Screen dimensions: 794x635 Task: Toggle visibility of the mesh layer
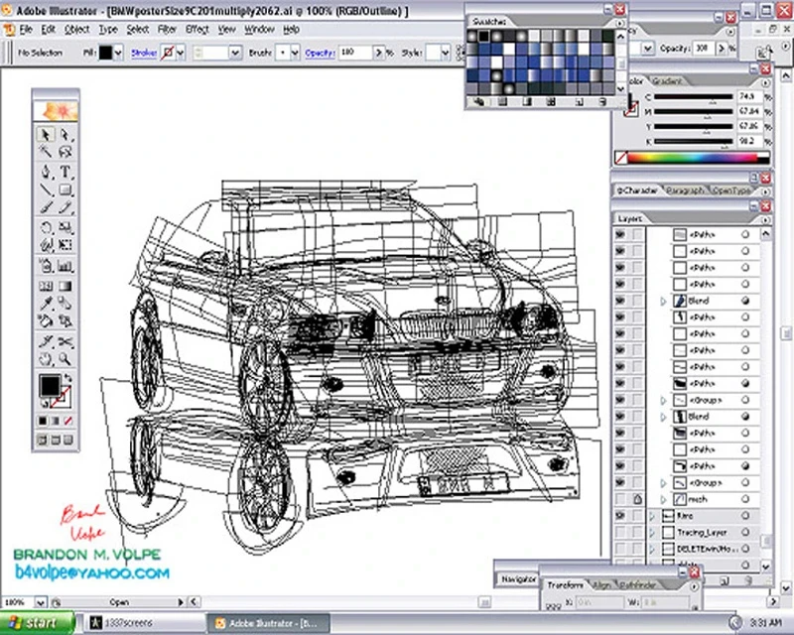[x=619, y=499]
